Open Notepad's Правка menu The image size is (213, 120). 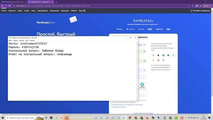[16, 41]
